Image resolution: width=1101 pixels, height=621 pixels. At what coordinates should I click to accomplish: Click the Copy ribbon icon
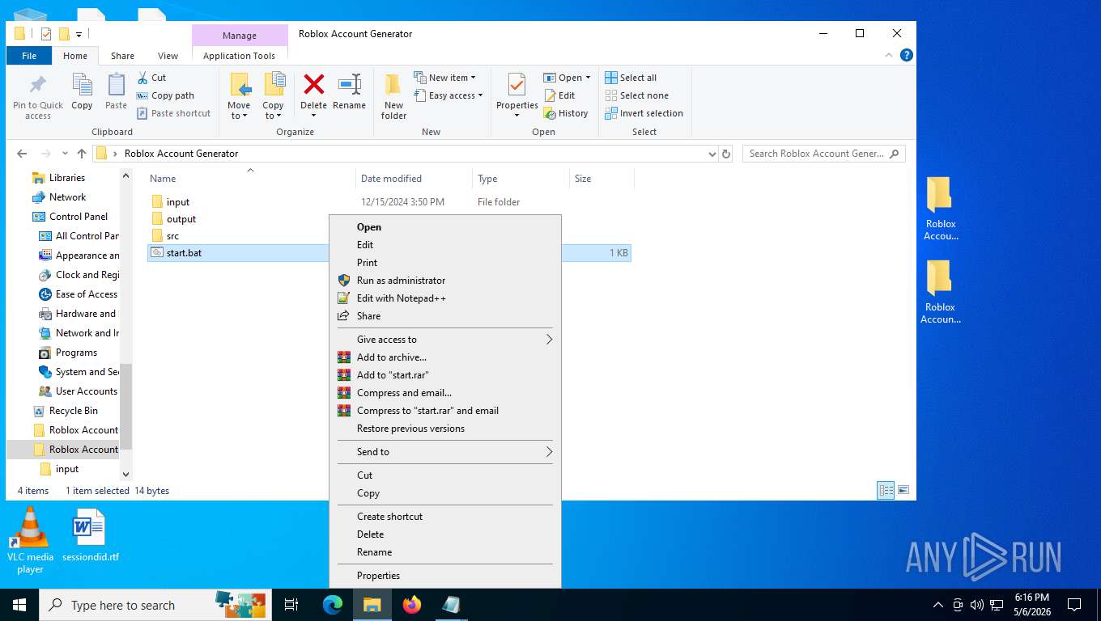[x=82, y=85]
